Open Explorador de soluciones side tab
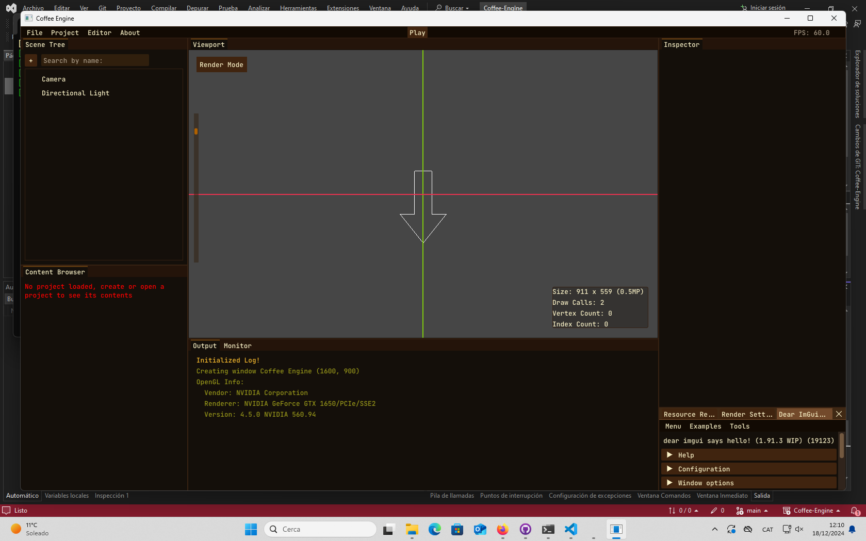Screen dimensions: 866x541 (x=857, y=84)
